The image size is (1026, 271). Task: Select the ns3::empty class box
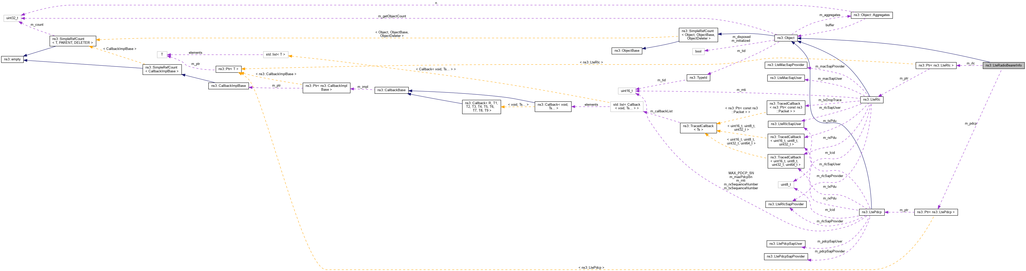(13, 59)
